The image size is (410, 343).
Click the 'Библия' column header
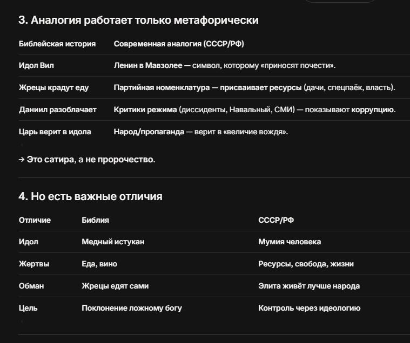pos(95,220)
